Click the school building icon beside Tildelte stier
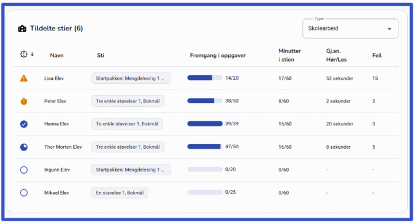The image size is (414, 223). point(22,29)
